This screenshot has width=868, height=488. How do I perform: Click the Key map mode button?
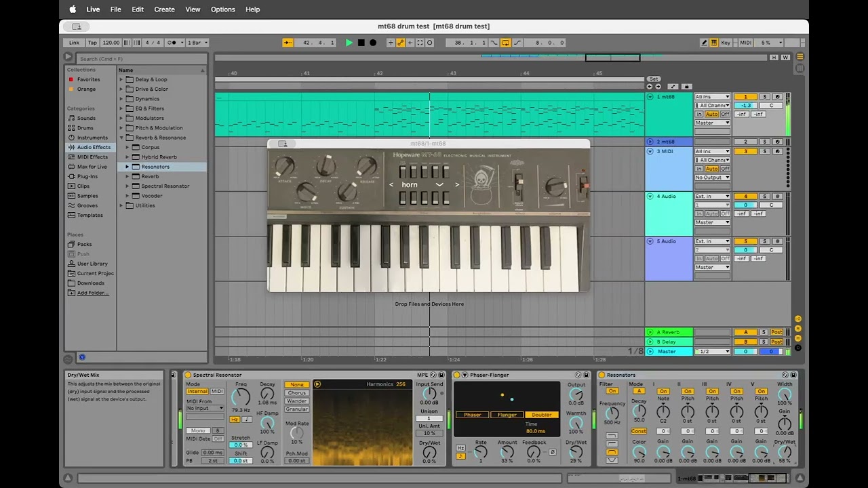(726, 43)
